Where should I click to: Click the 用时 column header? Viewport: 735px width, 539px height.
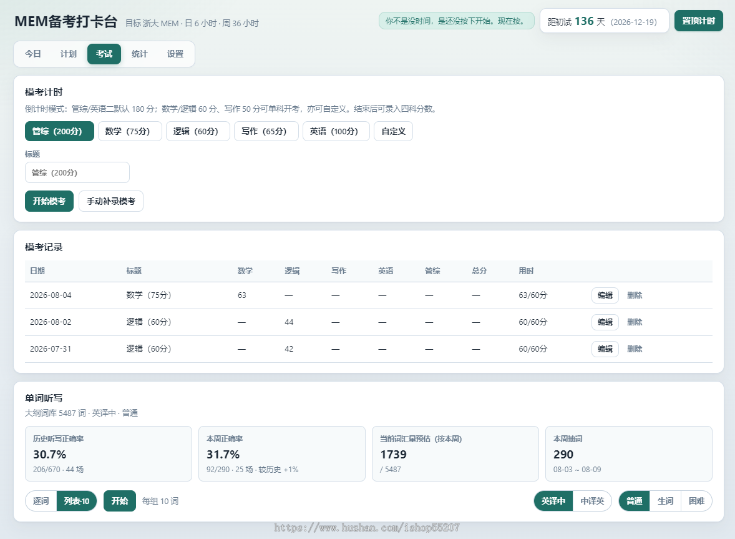click(526, 271)
